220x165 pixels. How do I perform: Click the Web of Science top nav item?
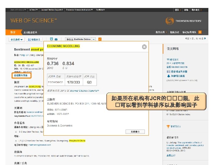(18, 10)
